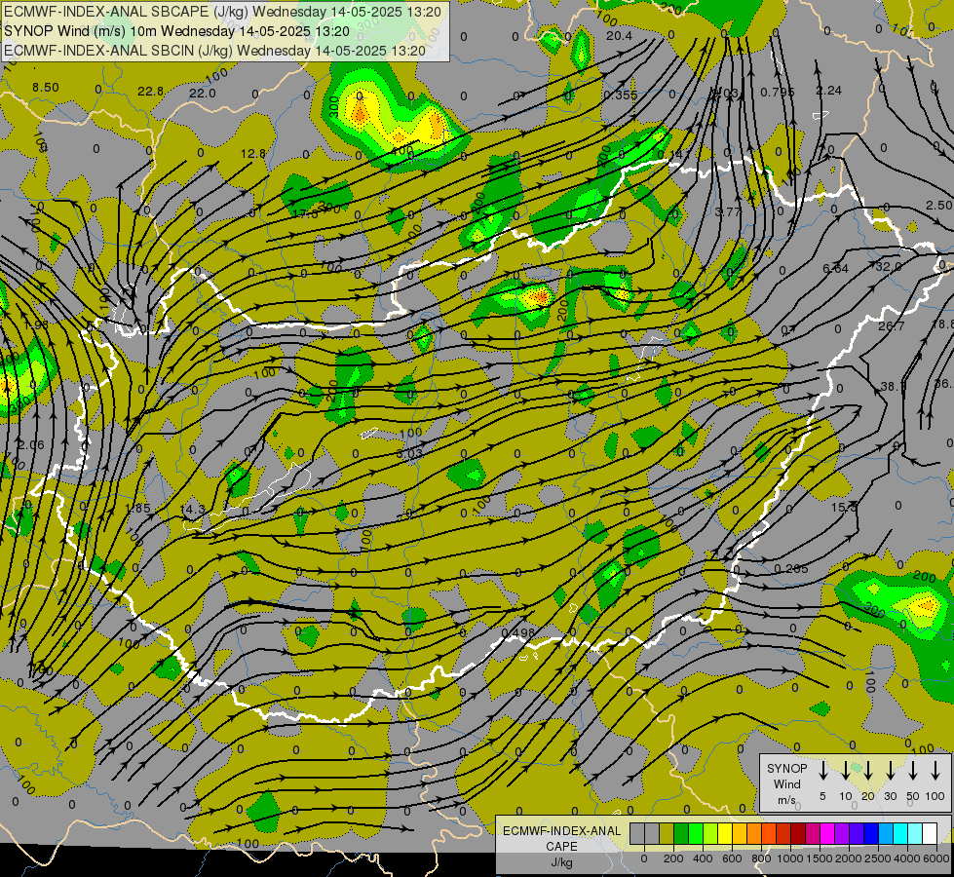Click the 2.24 value on the map

click(x=828, y=90)
